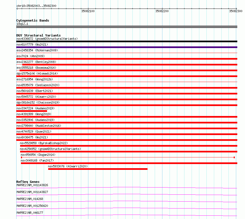245x219 pixels.
Task: Click the 35082300 ruler position label
Action: (x=236, y=11)
